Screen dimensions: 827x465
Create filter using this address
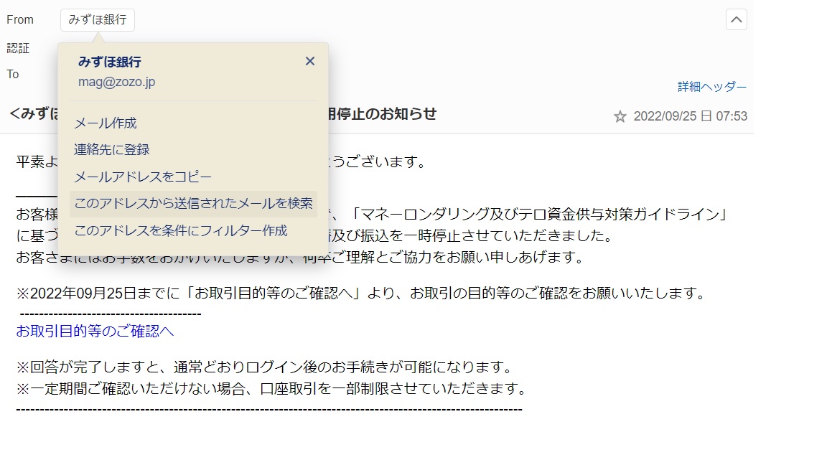pyautogui.click(x=181, y=230)
